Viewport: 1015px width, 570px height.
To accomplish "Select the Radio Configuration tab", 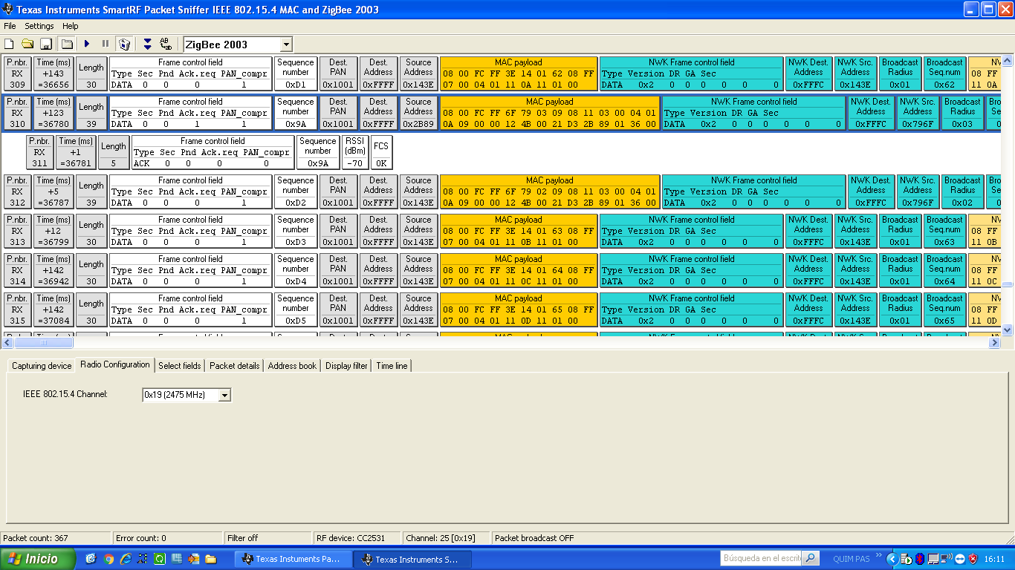I will [115, 364].
